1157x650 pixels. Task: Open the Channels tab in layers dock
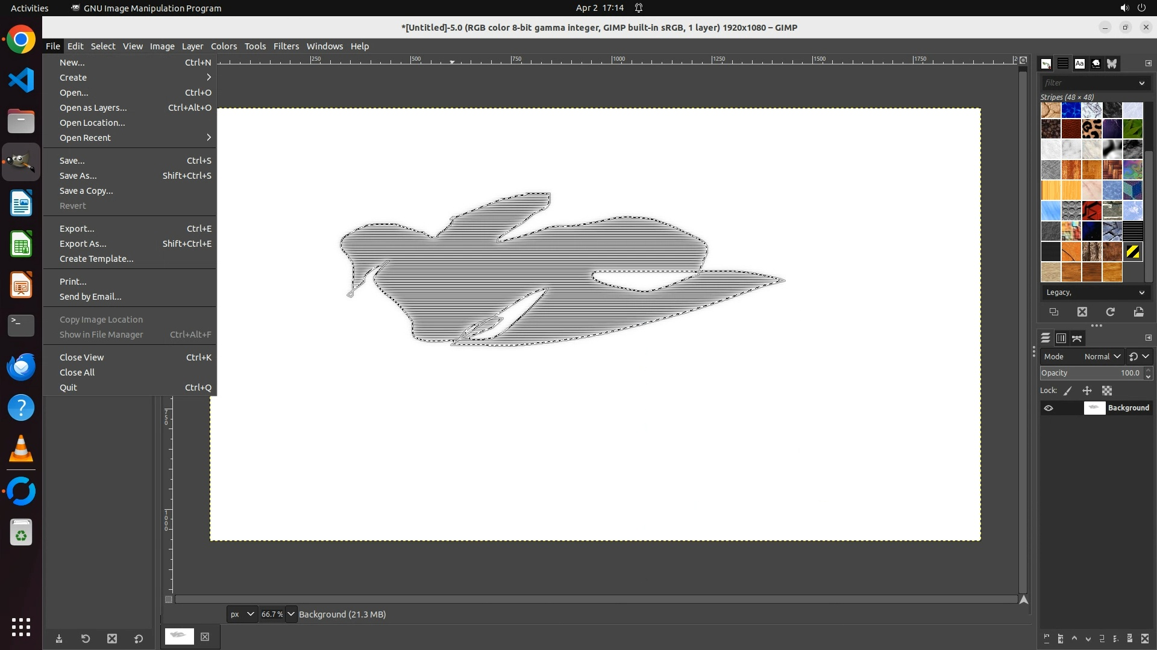[1061, 338]
